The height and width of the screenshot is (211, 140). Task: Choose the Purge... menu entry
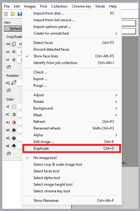coord(72,85)
